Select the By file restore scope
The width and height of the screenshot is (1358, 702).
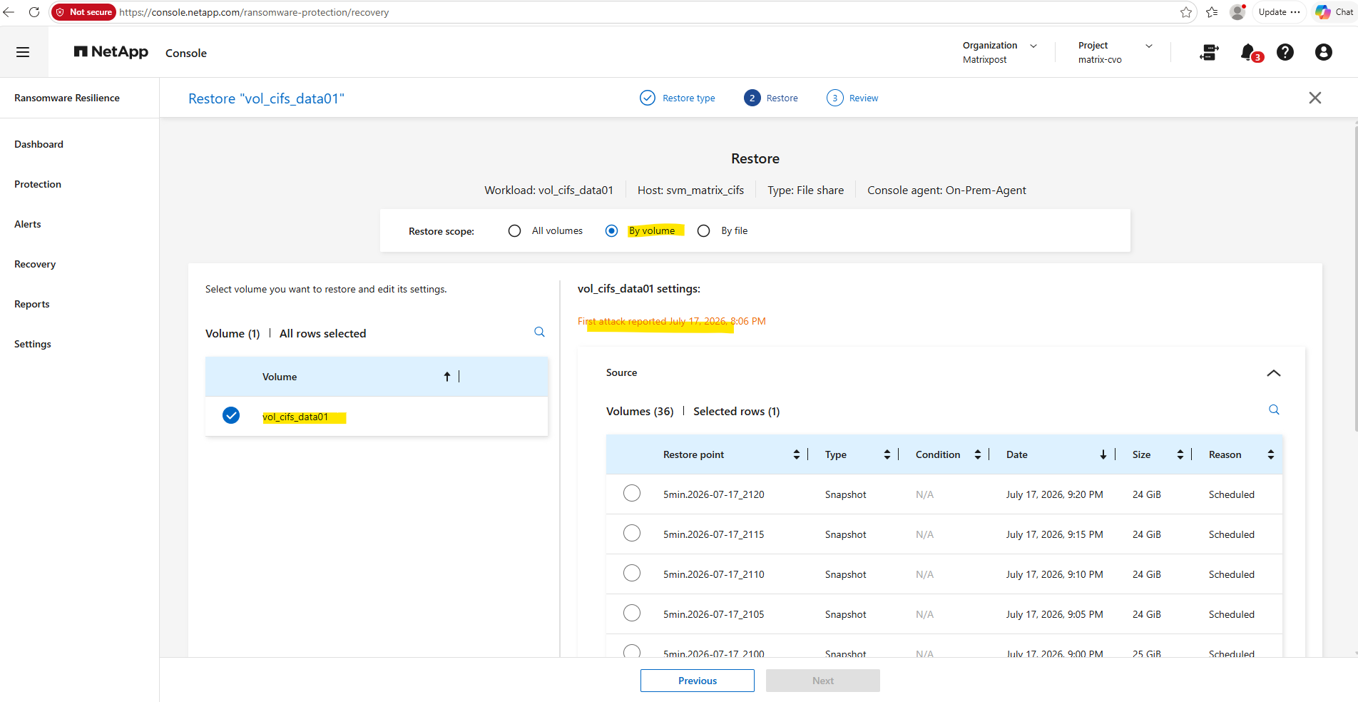click(x=704, y=231)
